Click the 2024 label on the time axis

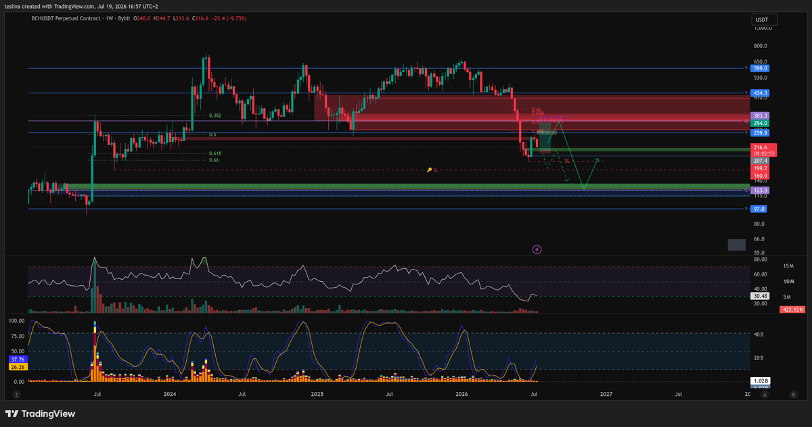[x=169, y=393]
